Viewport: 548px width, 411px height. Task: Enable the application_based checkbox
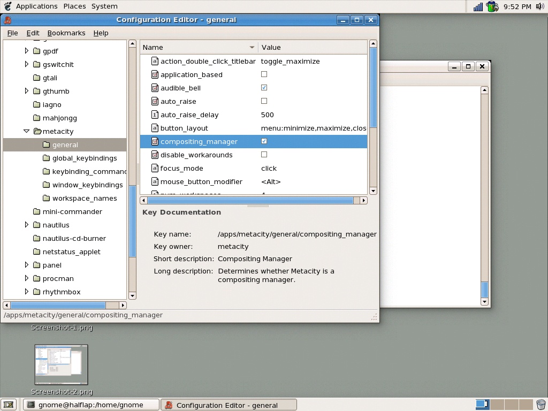(x=264, y=74)
